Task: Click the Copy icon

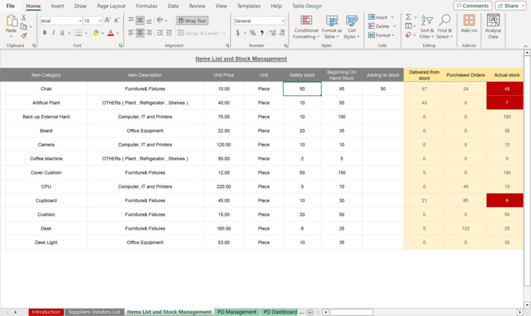Action: click(x=24, y=26)
